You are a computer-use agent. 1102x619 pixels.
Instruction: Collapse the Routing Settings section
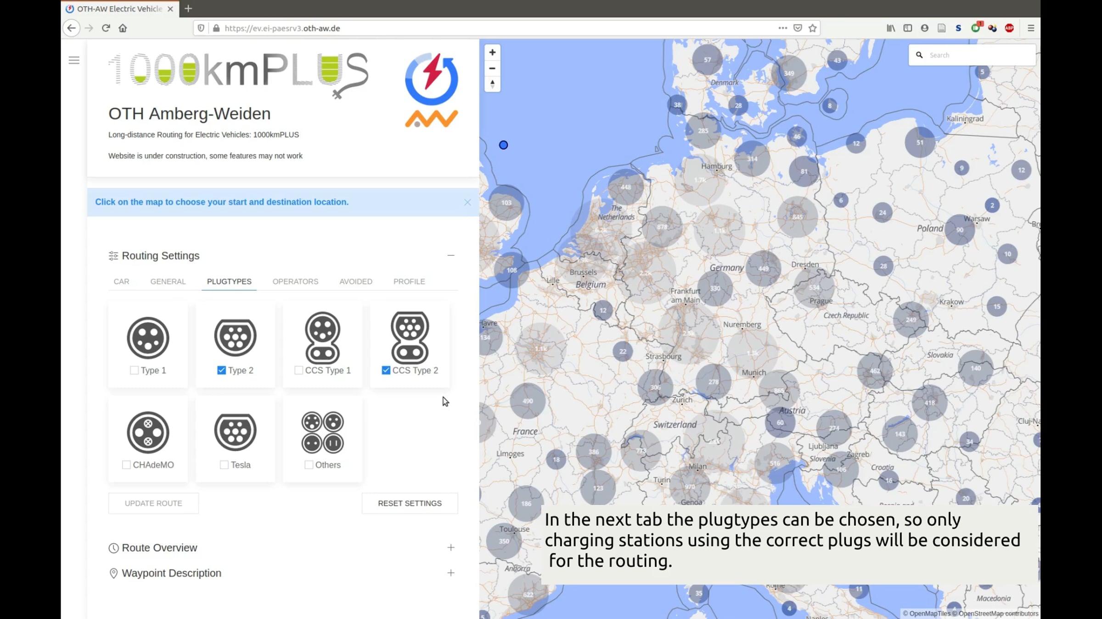[x=451, y=255]
